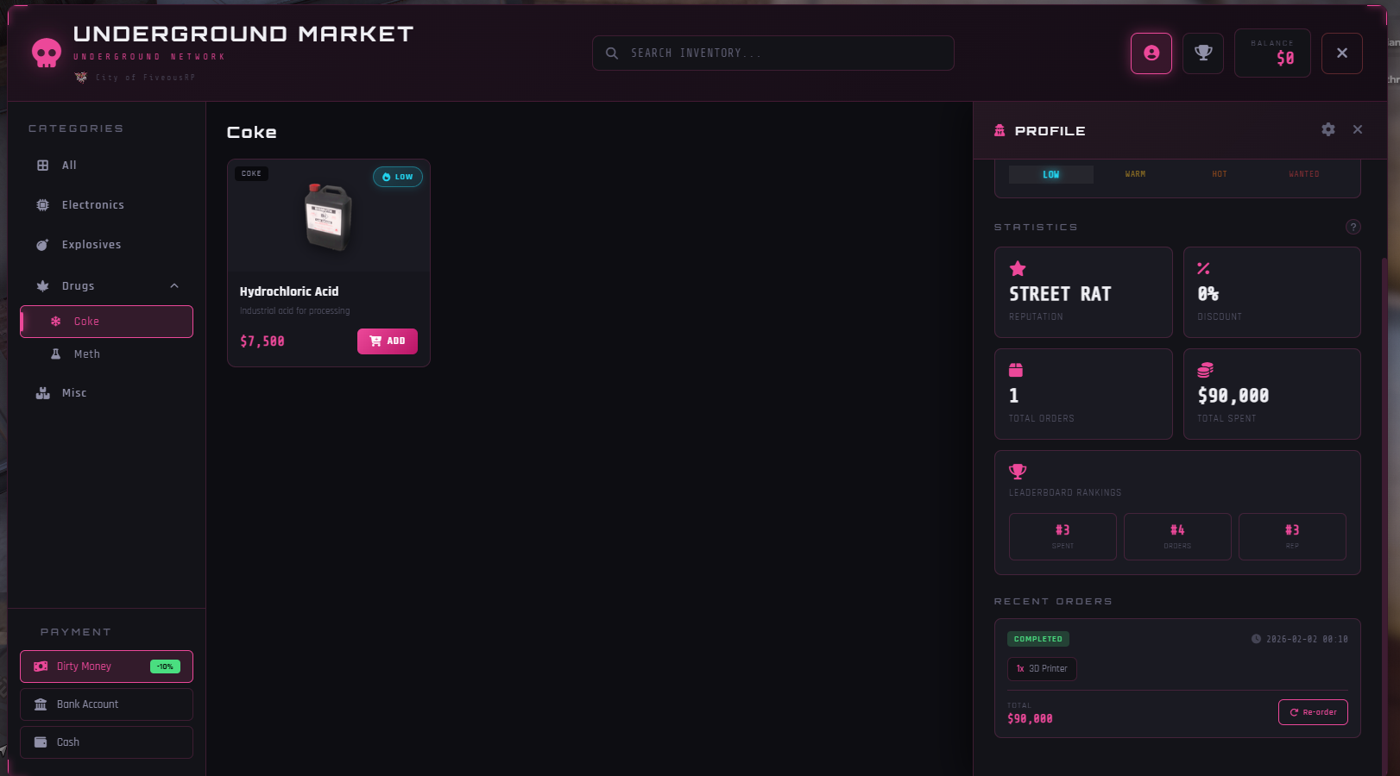Image resolution: width=1400 pixels, height=776 pixels.
Task: Close the Profile panel
Action: point(1358,129)
